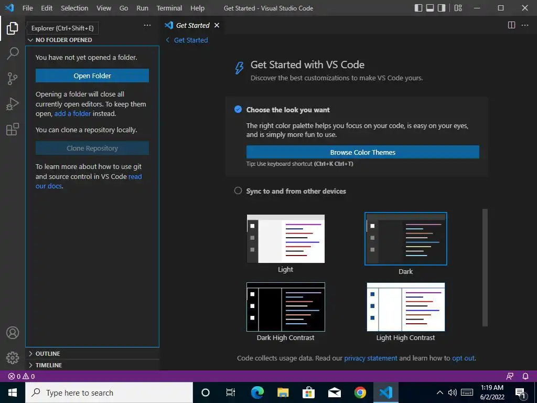Launch Google Chrome from taskbar
This screenshot has width=537, height=403.
pos(360,393)
